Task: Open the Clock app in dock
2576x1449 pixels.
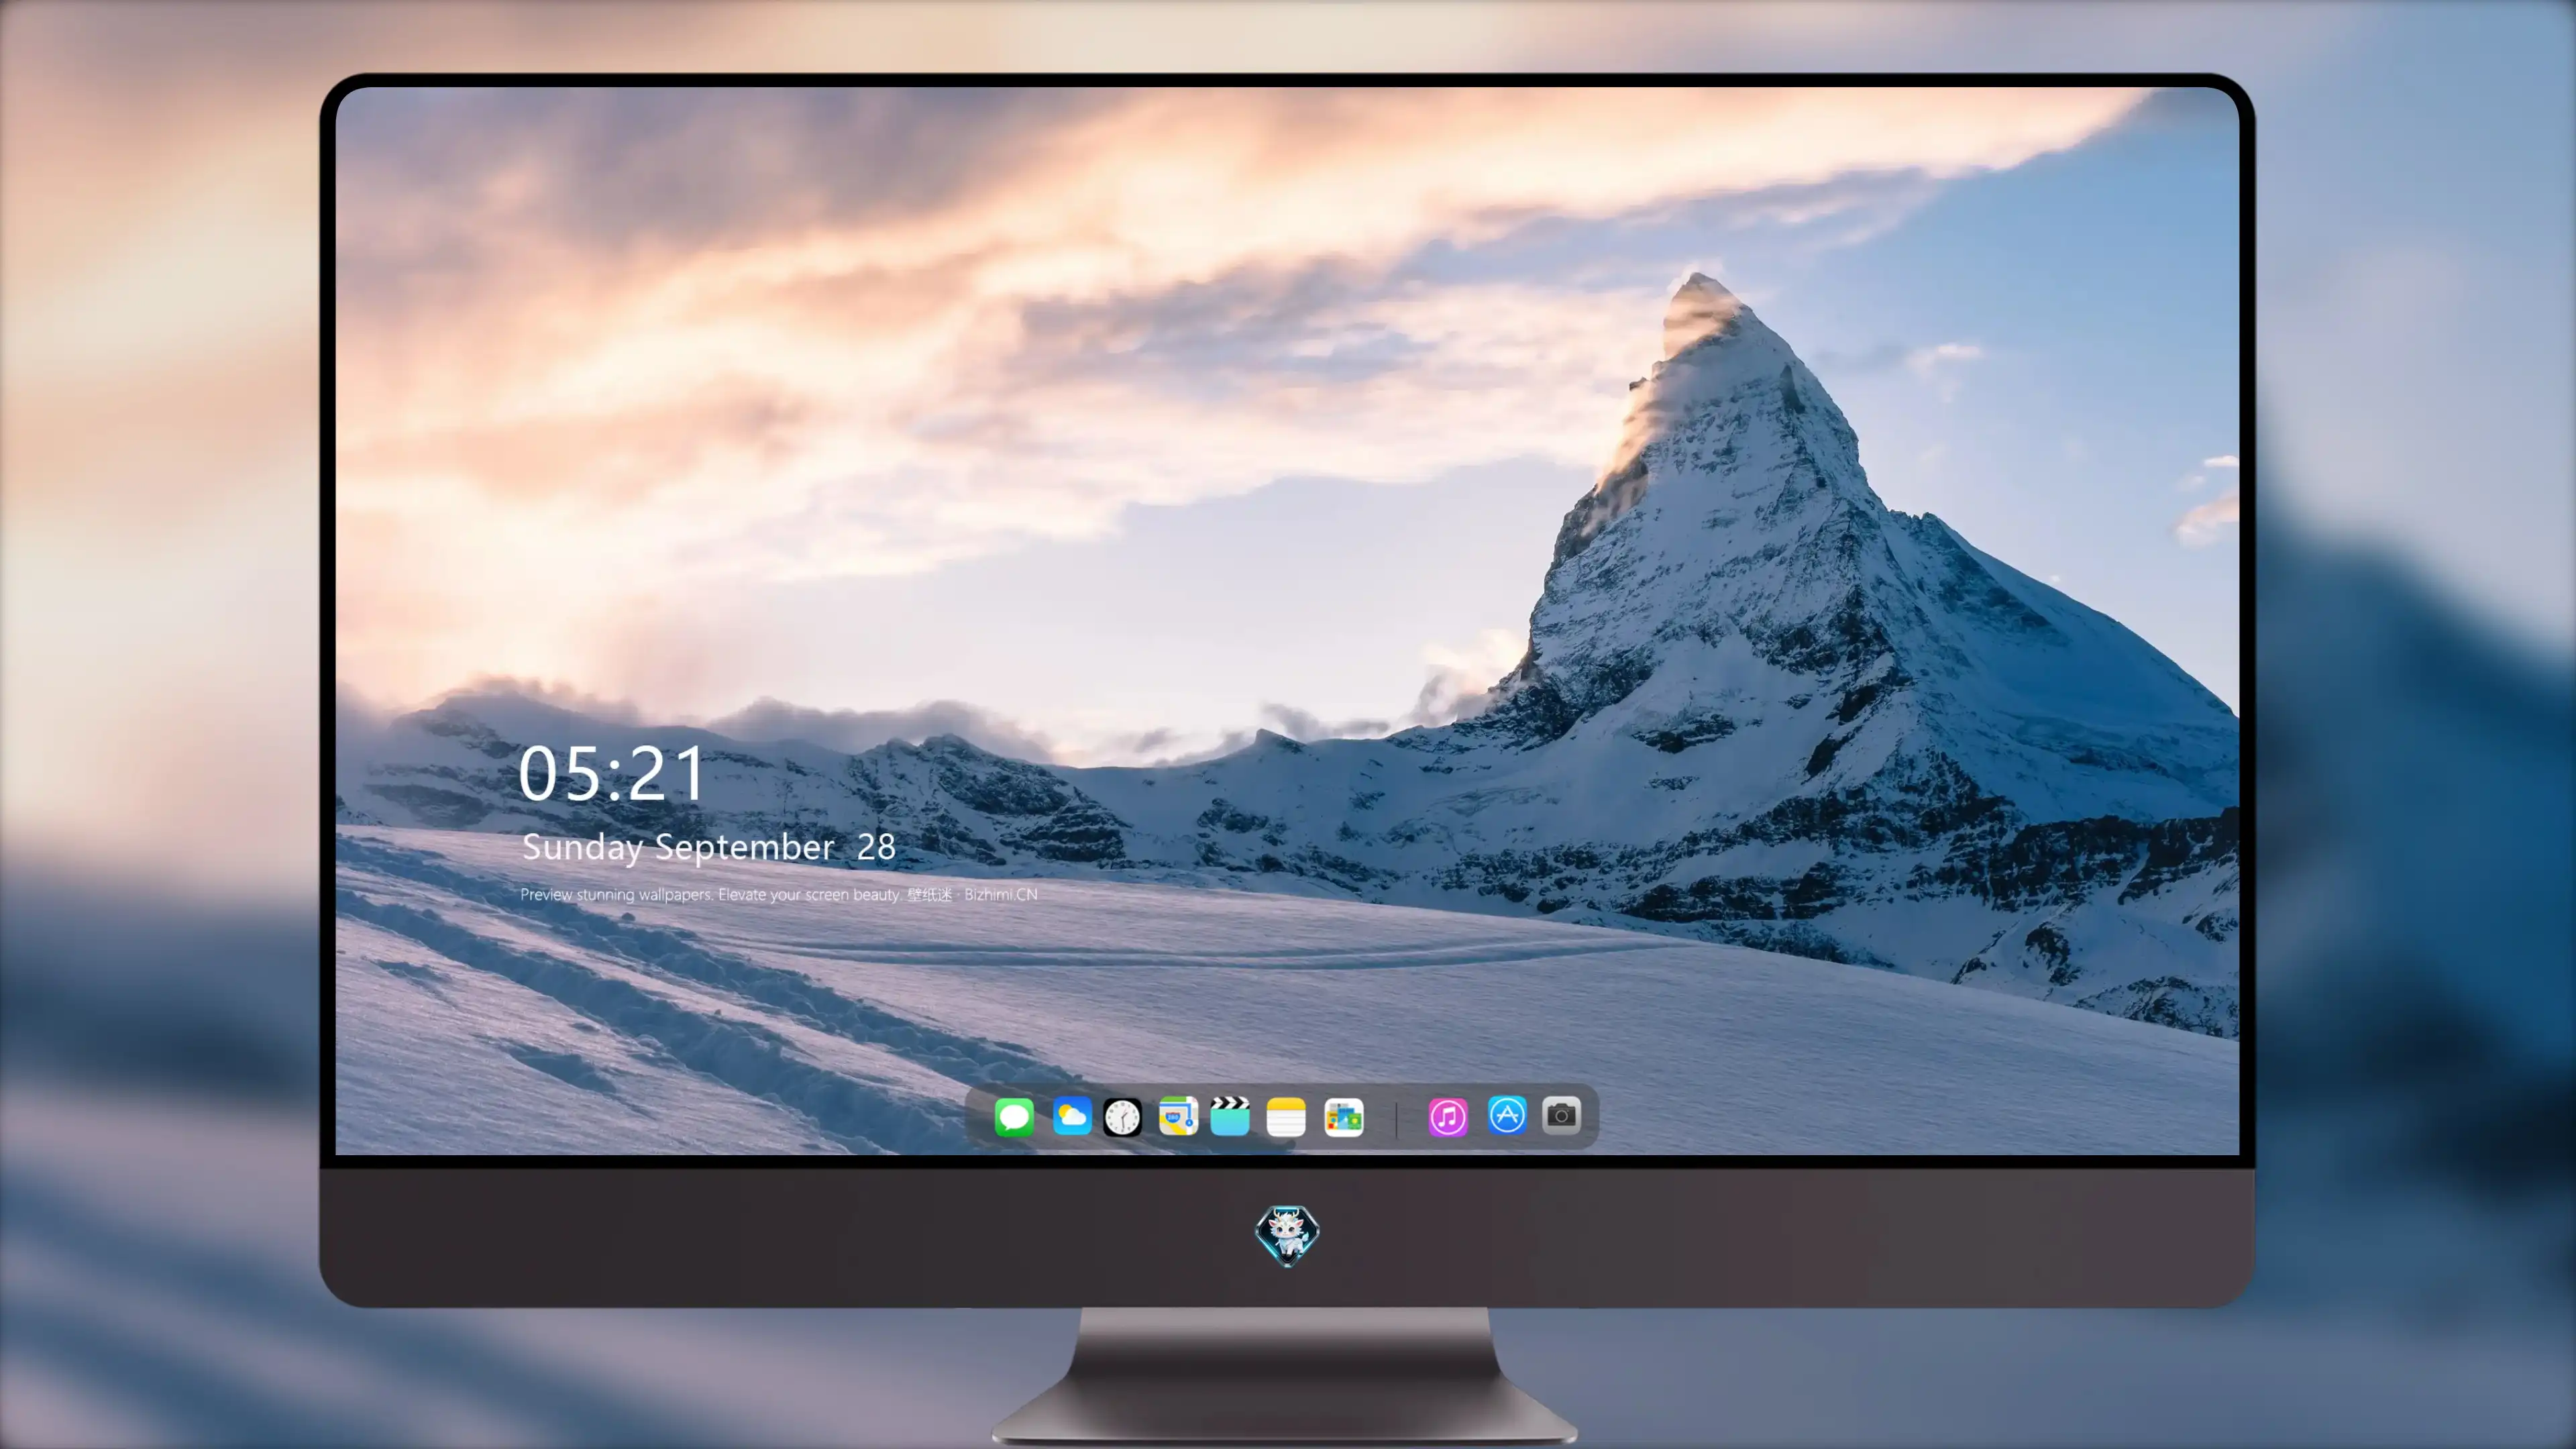Action: 1122,1117
